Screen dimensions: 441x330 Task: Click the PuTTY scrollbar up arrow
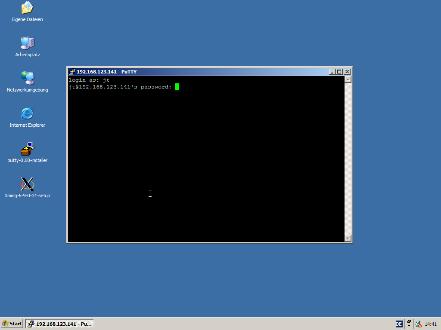(348, 79)
